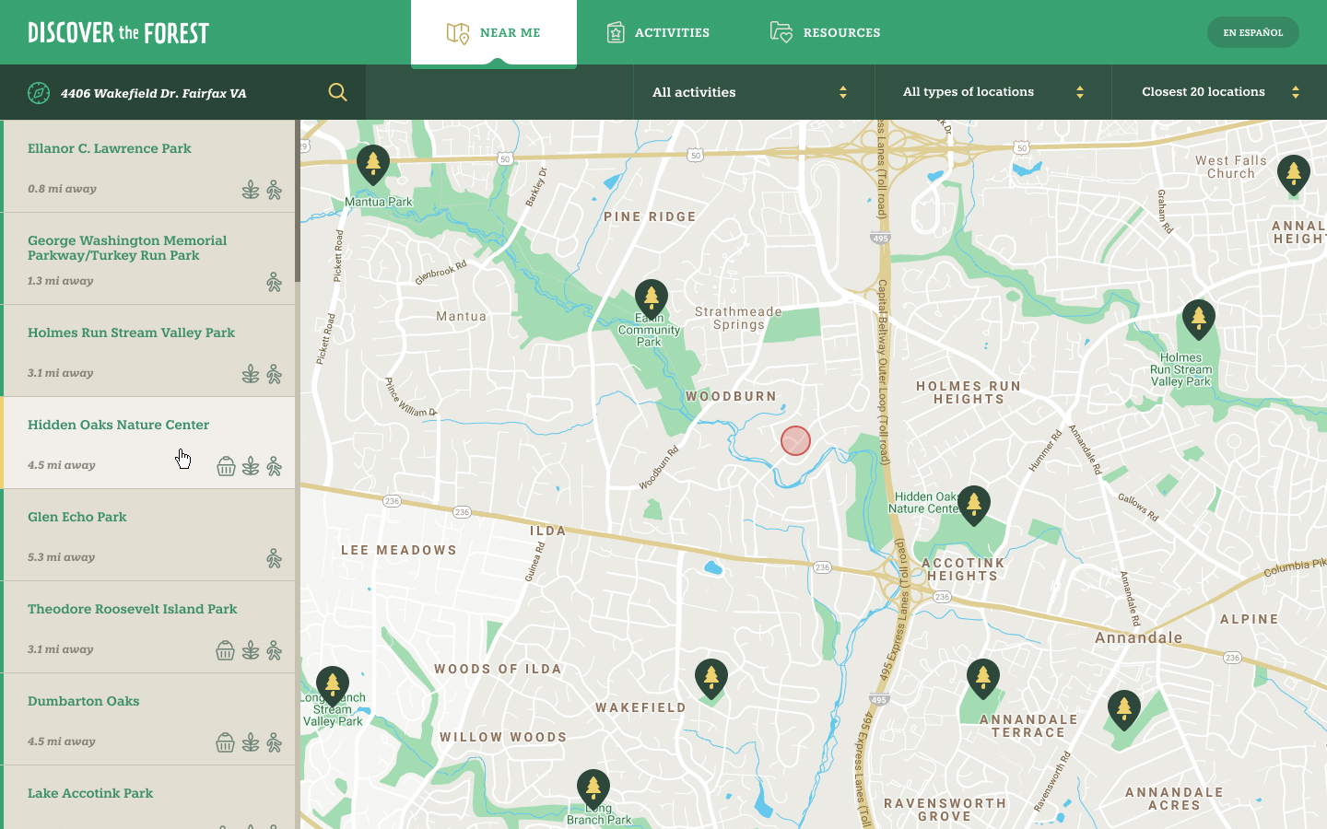
Task: Open Lake Accotink Park listing
Action: pyautogui.click(x=147, y=798)
